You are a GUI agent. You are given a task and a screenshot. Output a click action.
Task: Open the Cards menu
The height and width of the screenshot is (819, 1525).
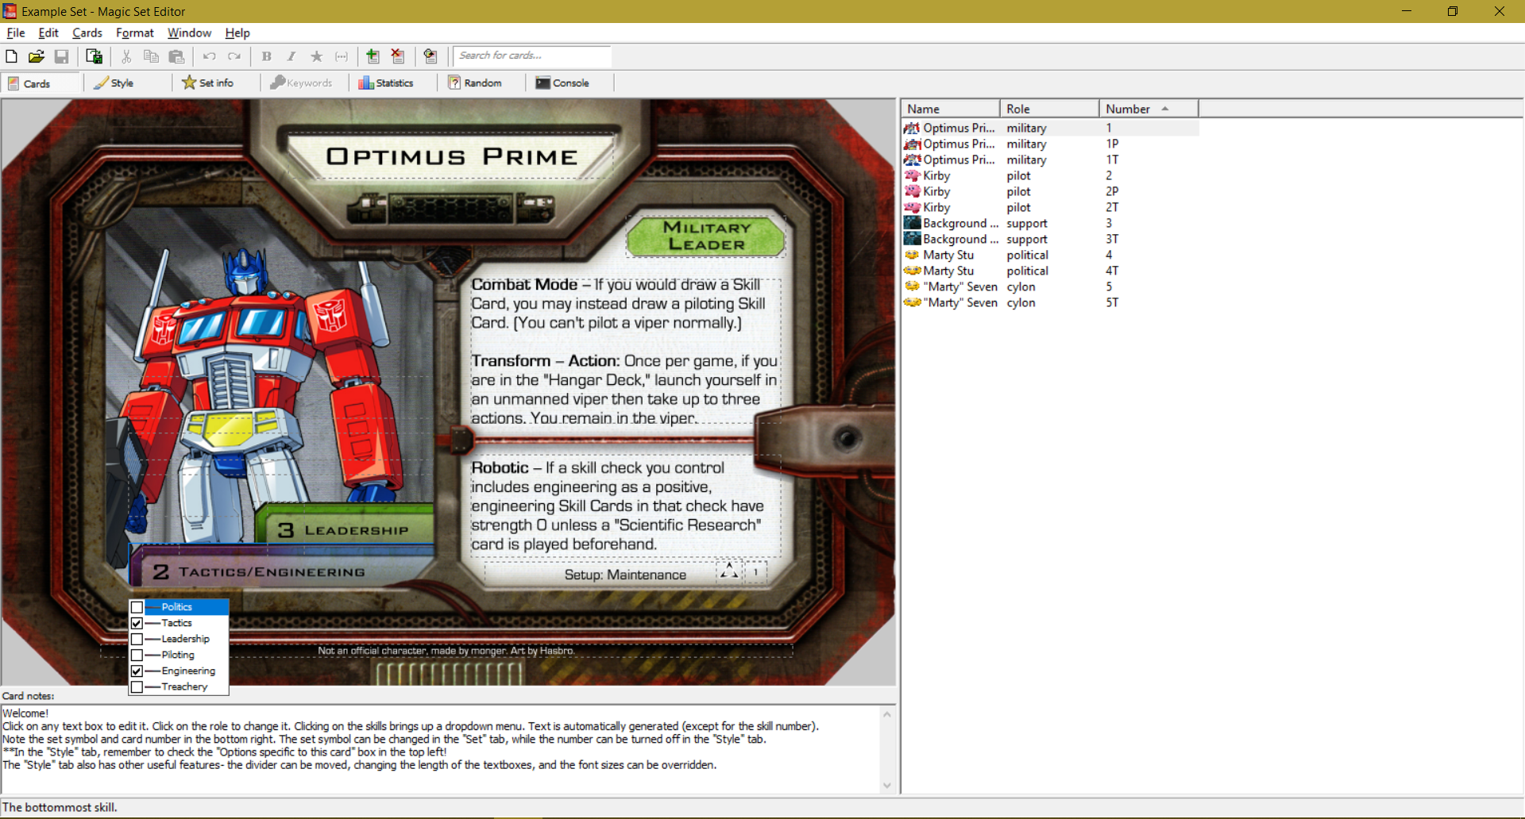[x=87, y=33]
